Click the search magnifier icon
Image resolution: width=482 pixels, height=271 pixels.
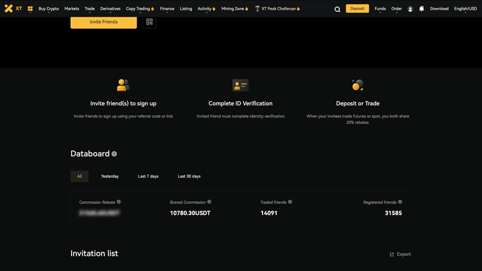338,9
